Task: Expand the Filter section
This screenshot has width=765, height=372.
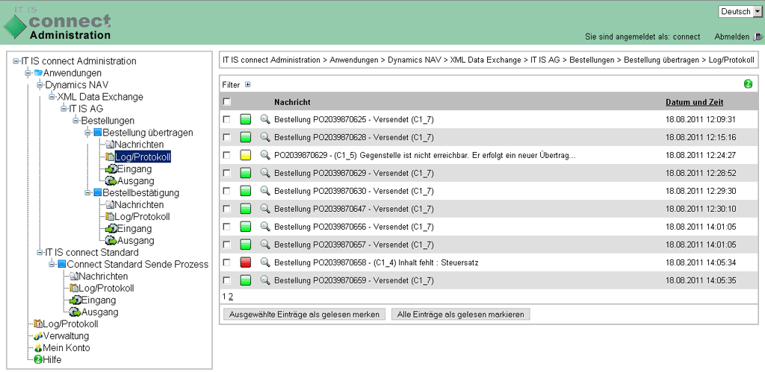Action: pos(248,85)
